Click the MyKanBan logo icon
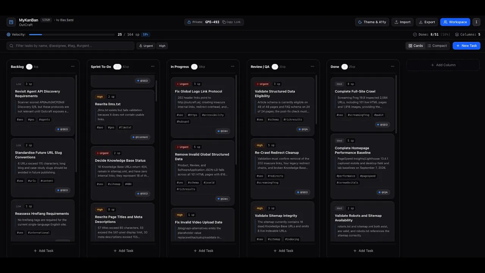Image resolution: width=485 pixels, height=273 pixels. pos(11,22)
